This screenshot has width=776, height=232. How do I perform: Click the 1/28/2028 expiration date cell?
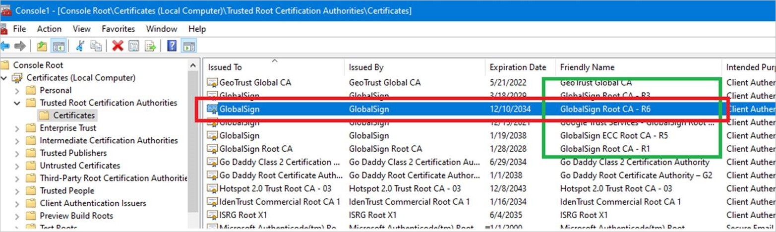508,149
